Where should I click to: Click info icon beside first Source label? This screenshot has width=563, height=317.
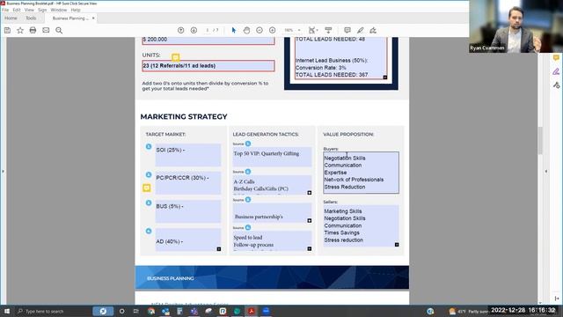click(x=248, y=144)
